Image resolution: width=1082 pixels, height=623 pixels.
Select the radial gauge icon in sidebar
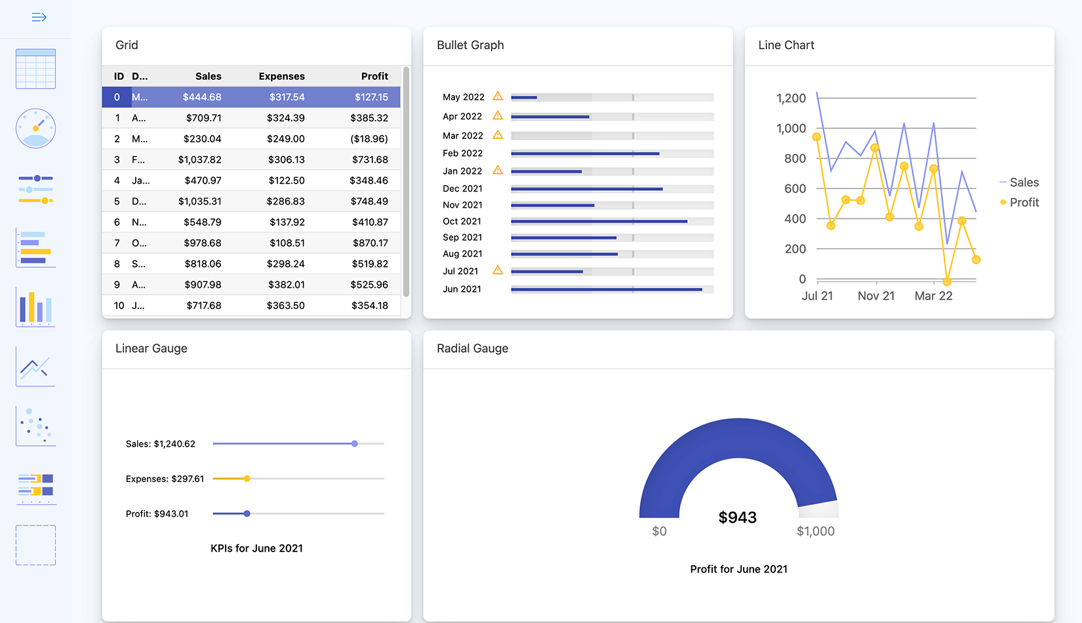pyautogui.click(x=35, y=128)
